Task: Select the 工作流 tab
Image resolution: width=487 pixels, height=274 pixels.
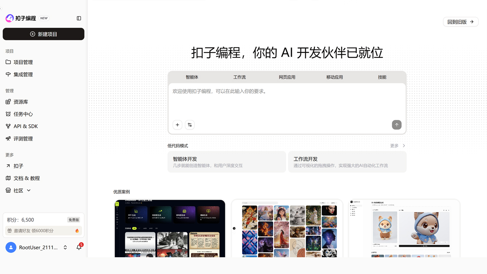Action: click(240, 77)
